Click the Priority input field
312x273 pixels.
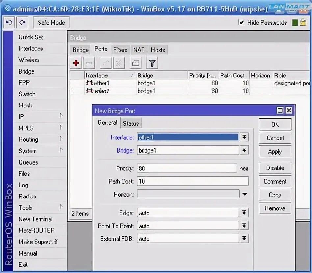187,168
